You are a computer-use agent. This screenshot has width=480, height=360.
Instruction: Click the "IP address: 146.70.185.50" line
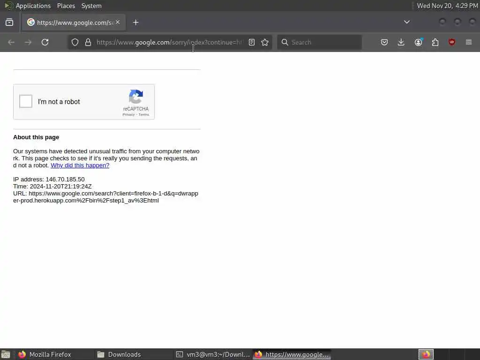(x=49, y=180)
